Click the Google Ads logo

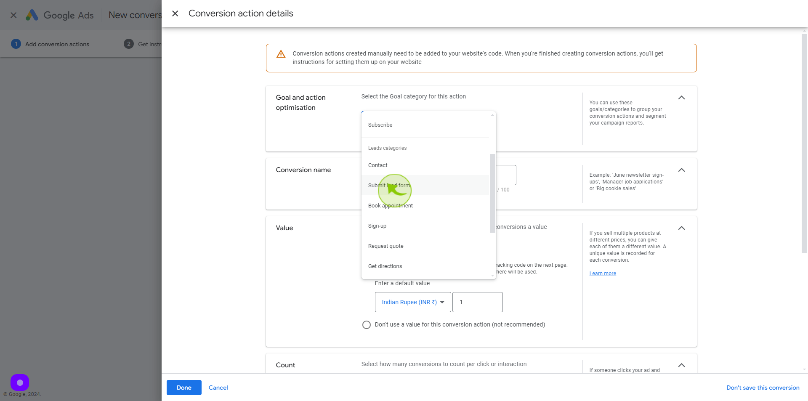point(59,15)
